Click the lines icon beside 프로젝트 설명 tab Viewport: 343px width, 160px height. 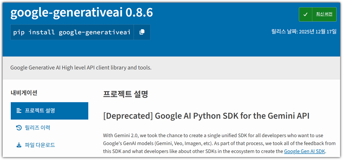[x=19, y=111]
